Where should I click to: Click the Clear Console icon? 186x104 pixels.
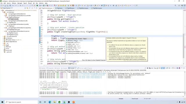tap(155, 68)
